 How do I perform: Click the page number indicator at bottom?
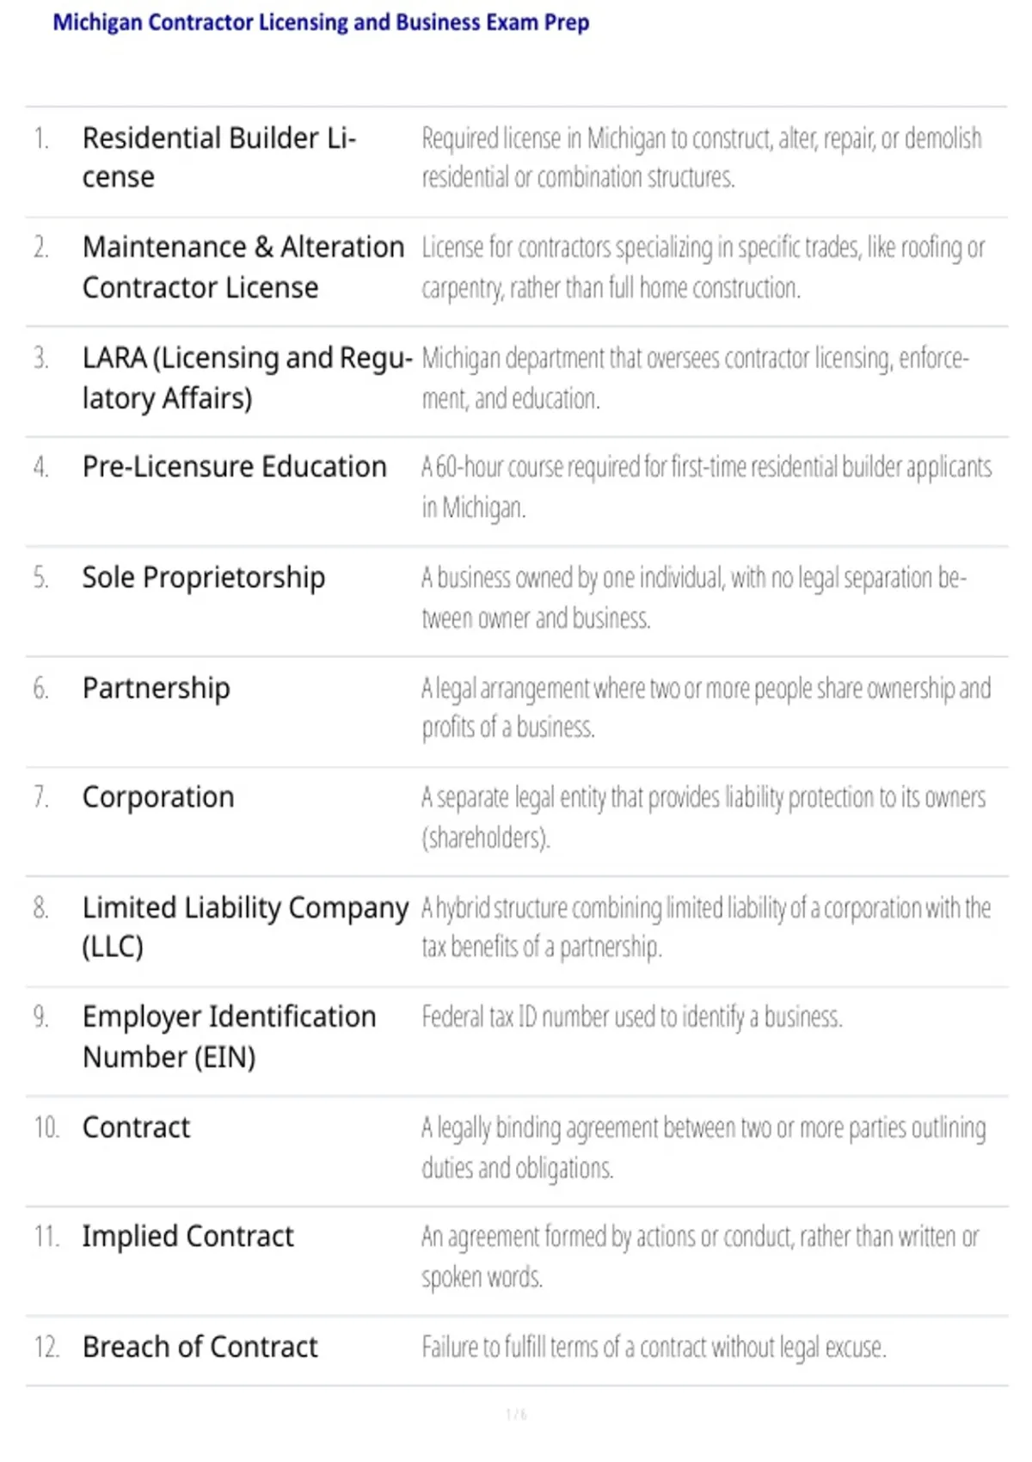point(516,1414)
